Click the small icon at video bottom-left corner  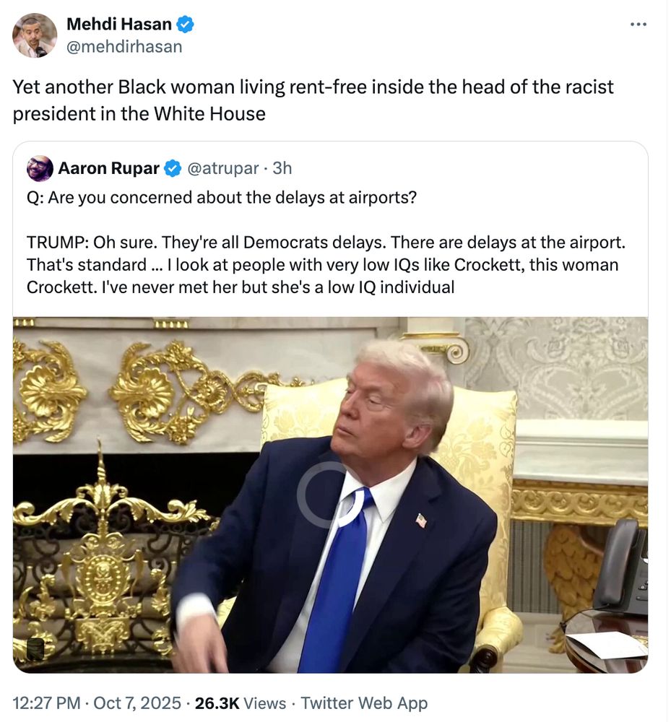[35, 648]
